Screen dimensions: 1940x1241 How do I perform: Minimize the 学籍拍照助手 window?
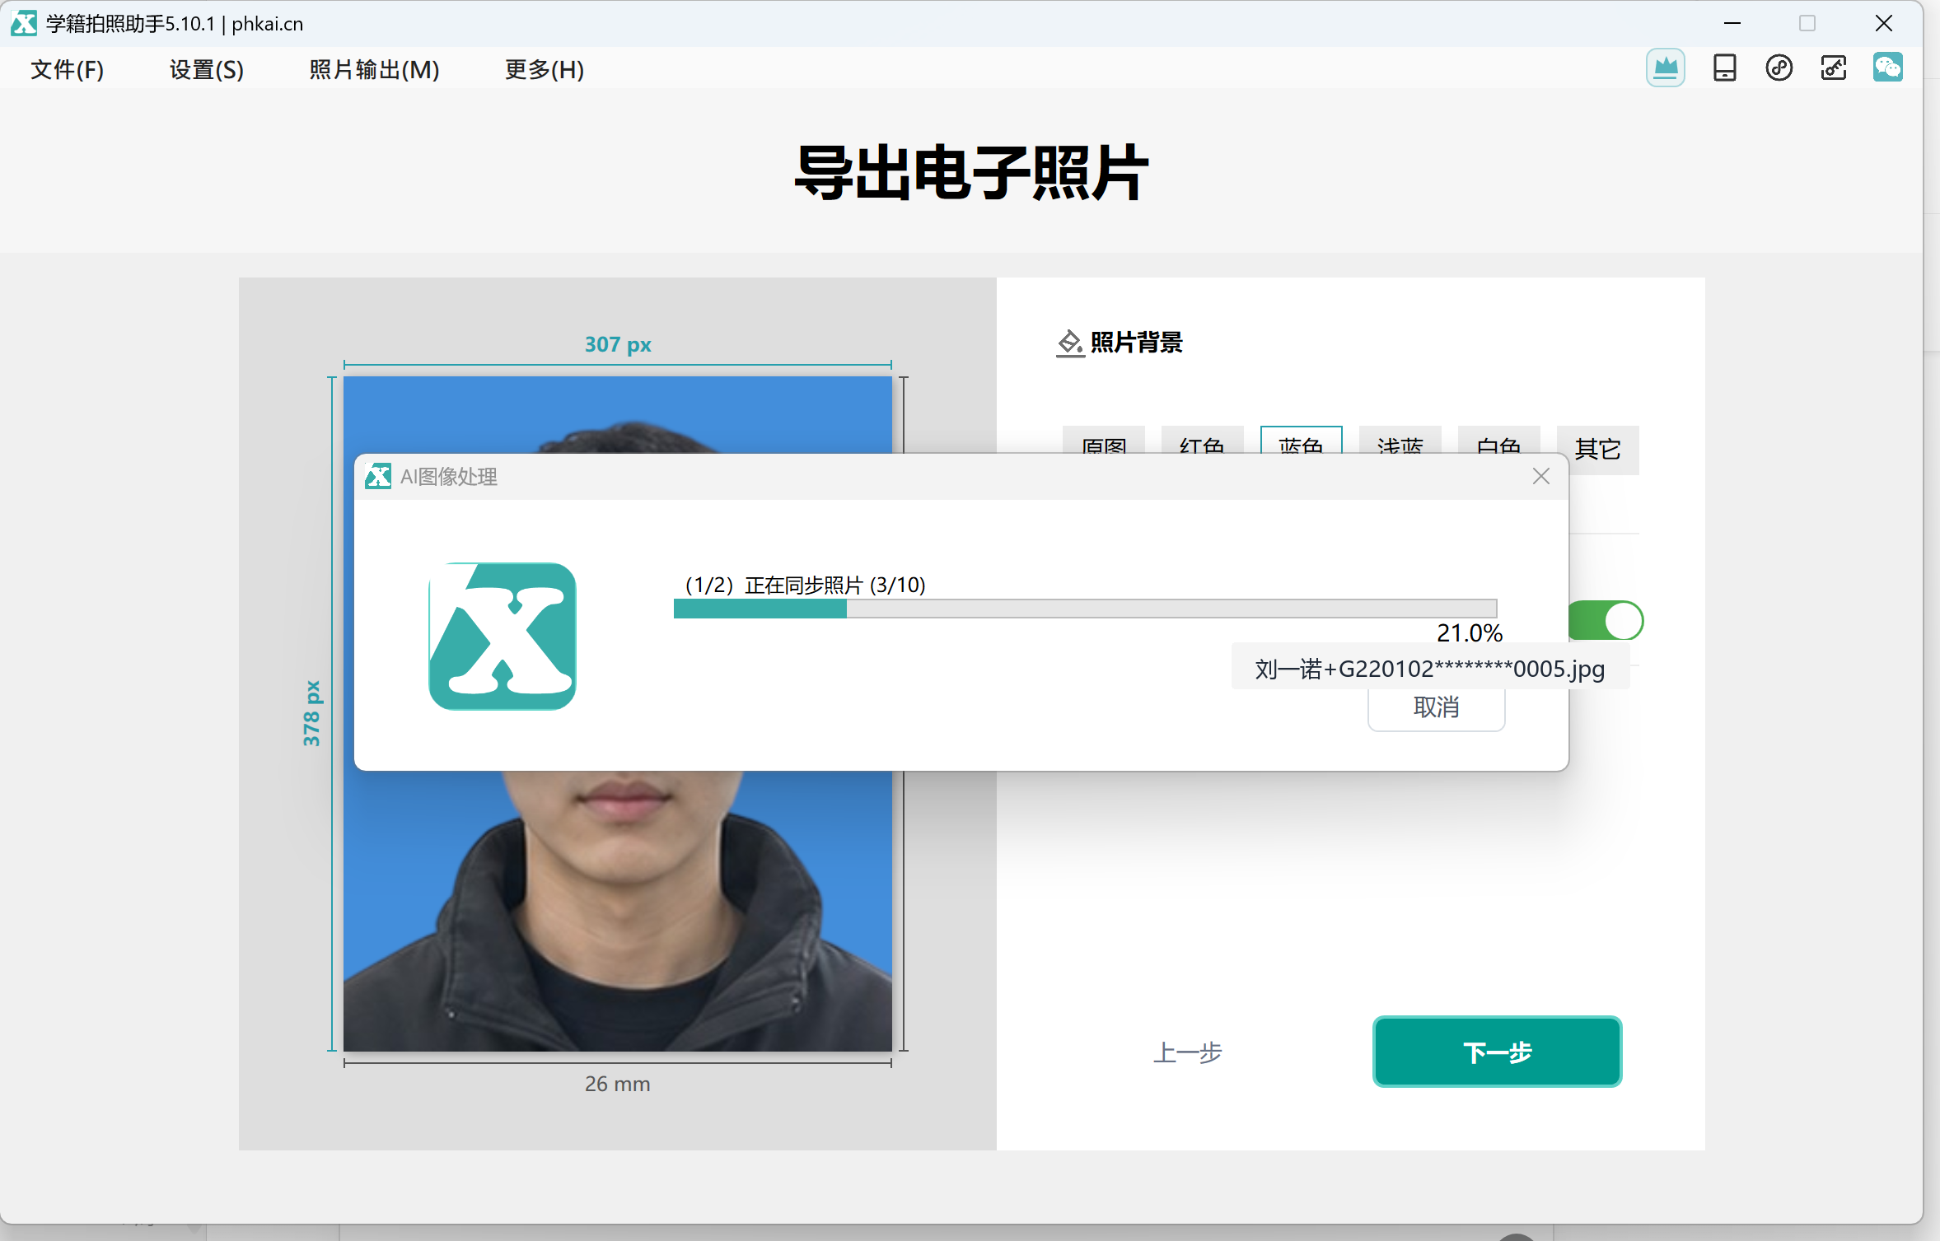(x=1732, y=23)
